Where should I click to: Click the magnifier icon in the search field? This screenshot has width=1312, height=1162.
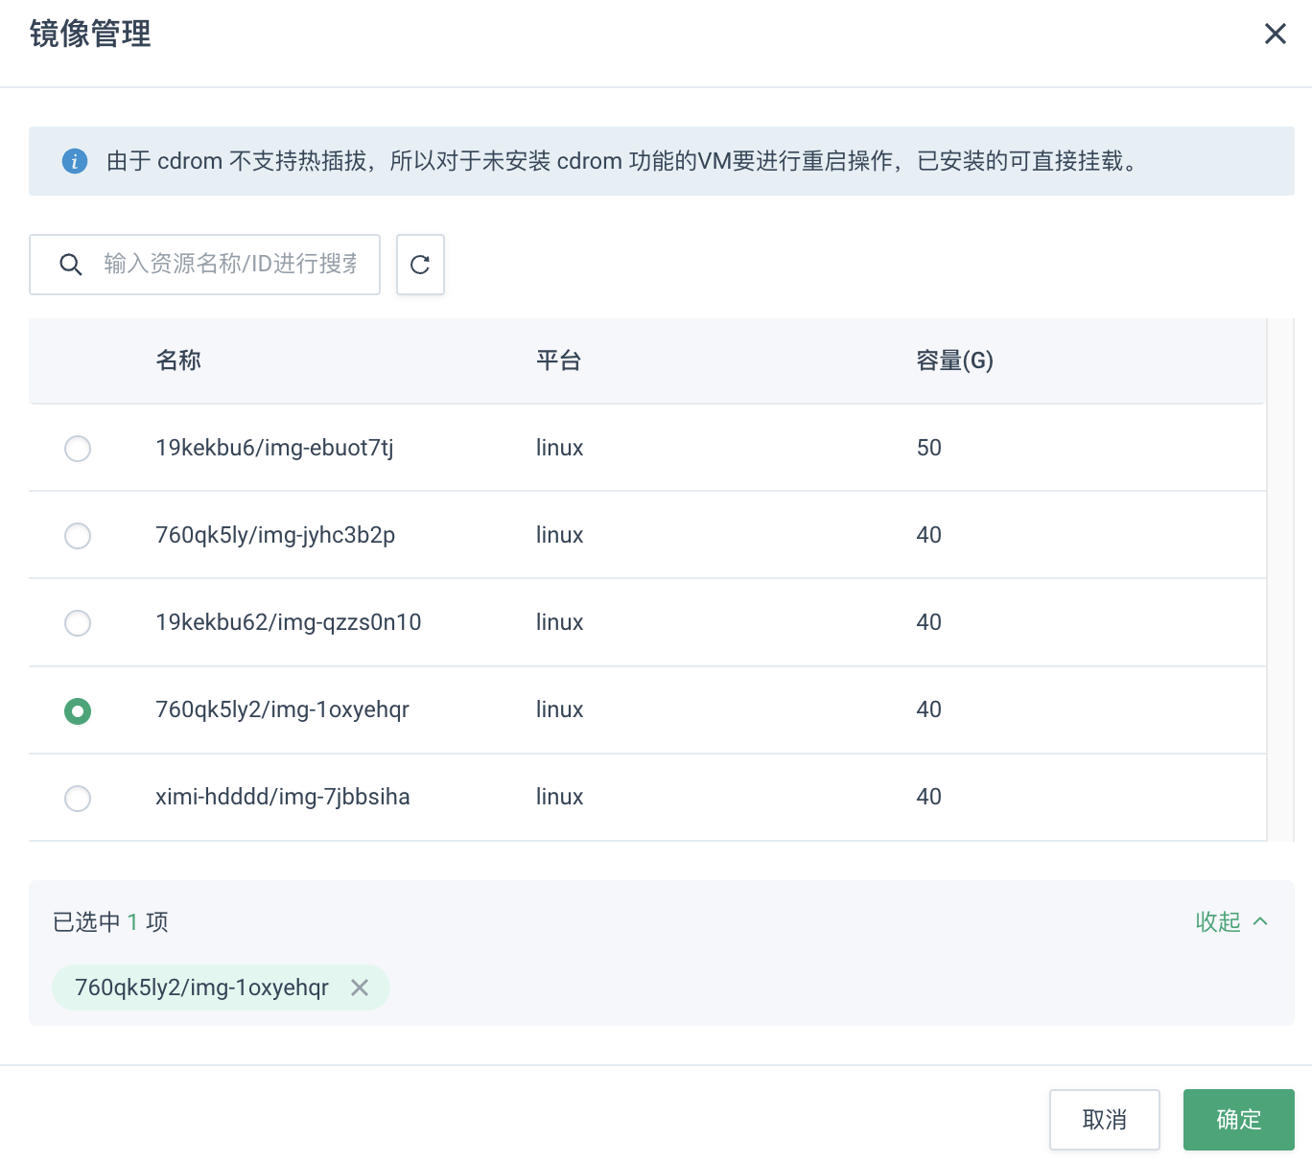[x=71, y=265]
